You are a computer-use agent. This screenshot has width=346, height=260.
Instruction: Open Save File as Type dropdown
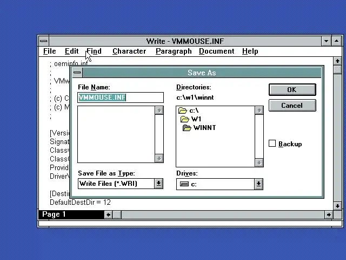[x=158, y=184]
